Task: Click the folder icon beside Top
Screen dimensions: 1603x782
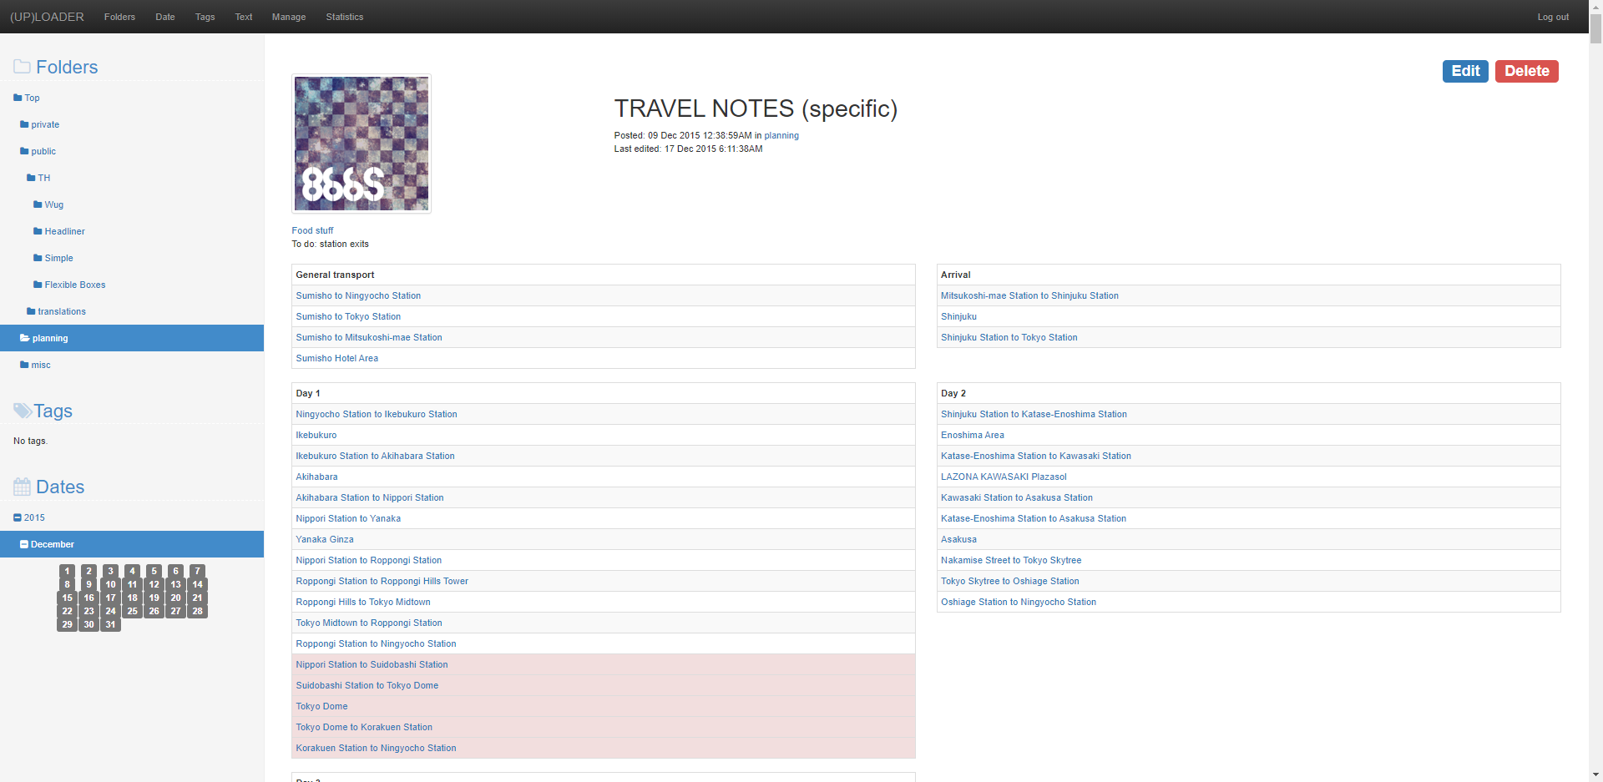Action: click(18, 98)
